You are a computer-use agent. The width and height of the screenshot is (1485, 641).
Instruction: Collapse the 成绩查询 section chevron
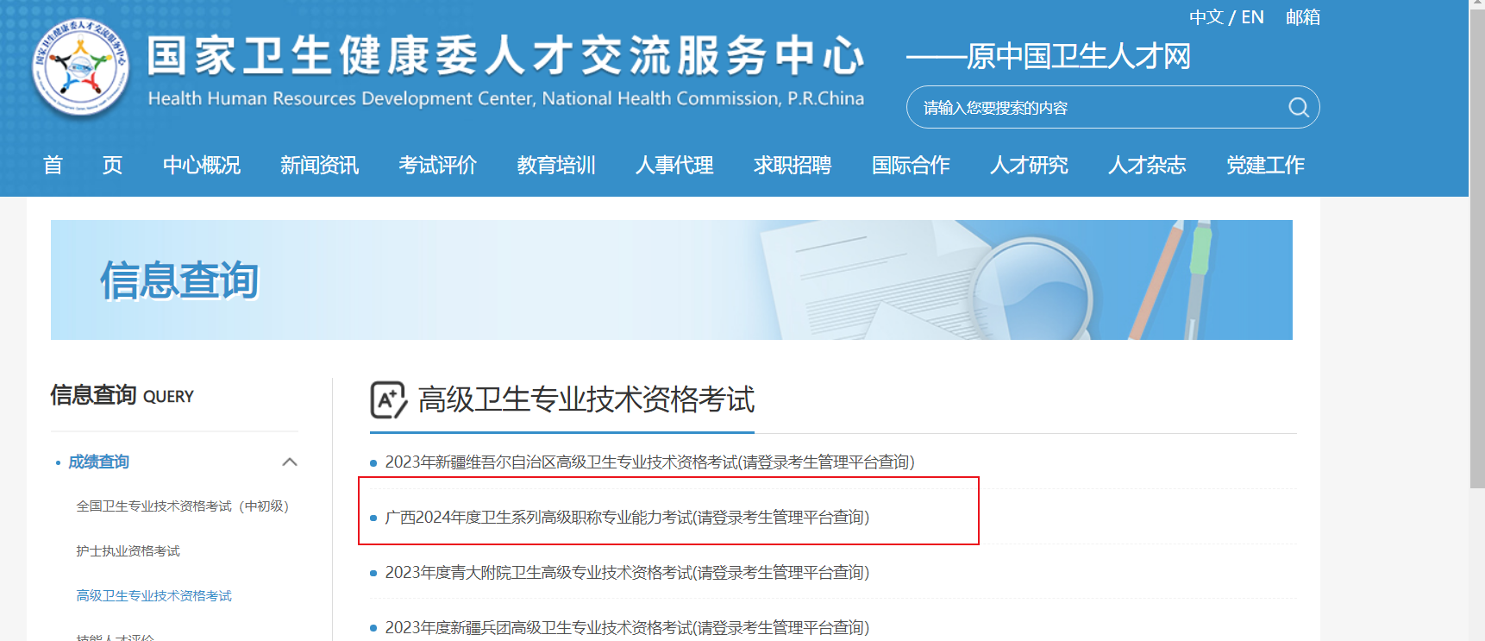[290, 462]
